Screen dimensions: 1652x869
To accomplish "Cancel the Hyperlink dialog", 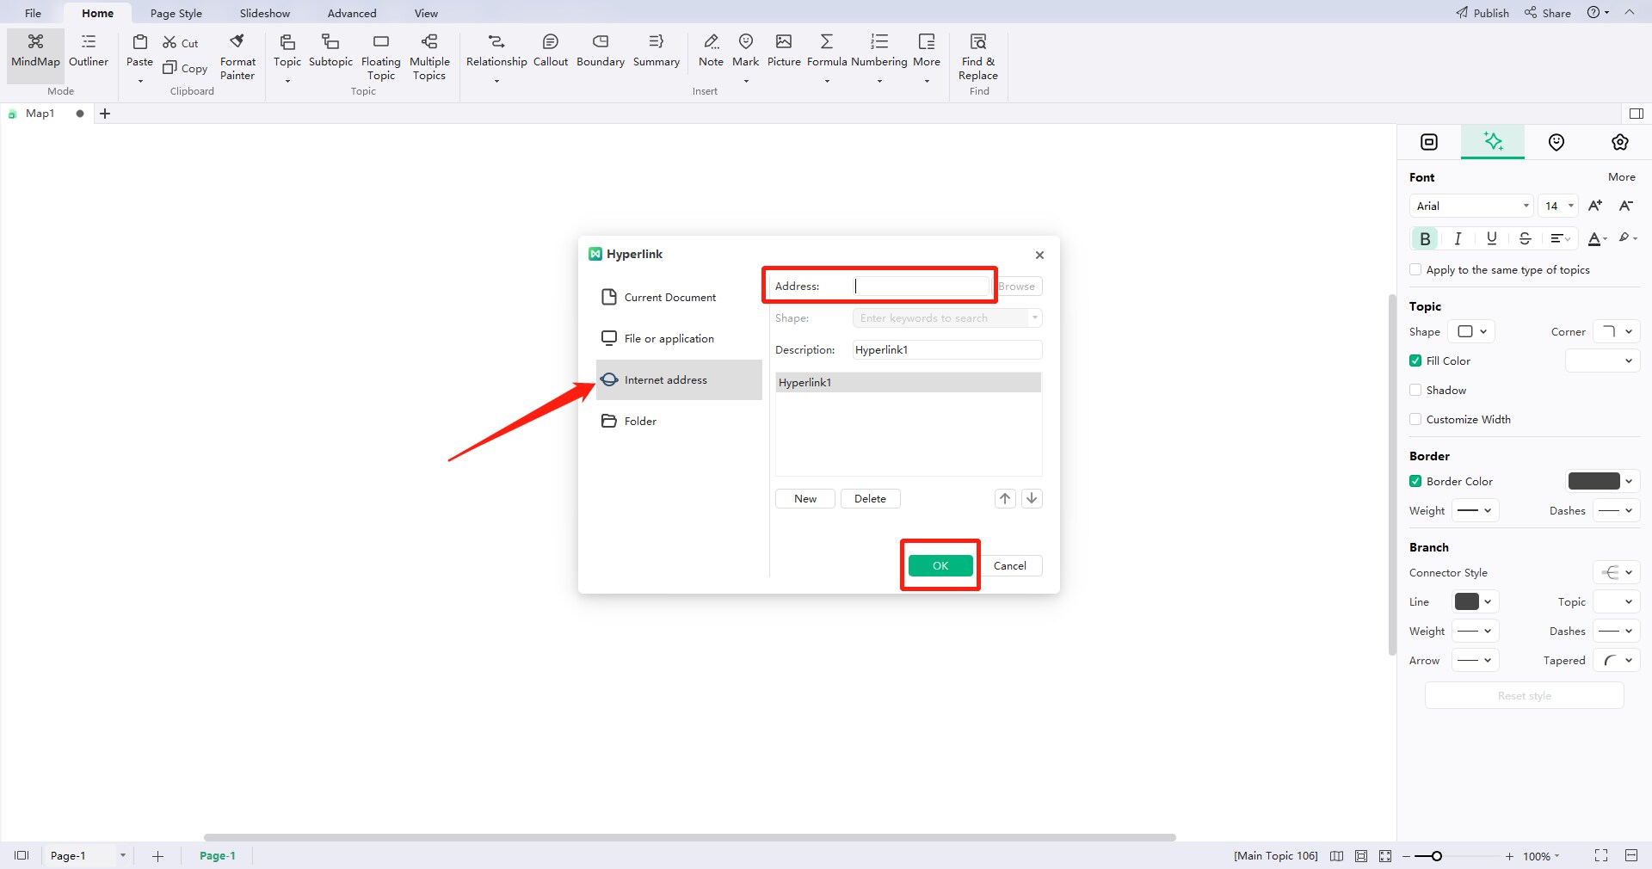I will pyautogui.click(x=1010, y=565).
